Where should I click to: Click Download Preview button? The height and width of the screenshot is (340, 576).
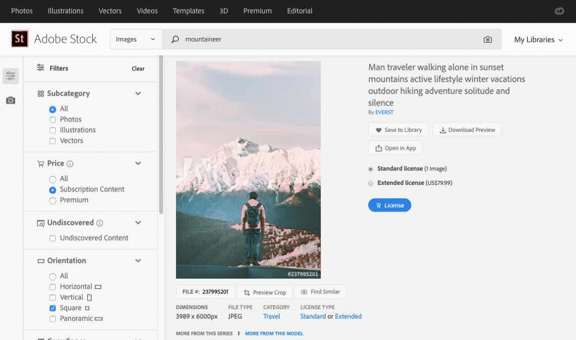[467, 130]
